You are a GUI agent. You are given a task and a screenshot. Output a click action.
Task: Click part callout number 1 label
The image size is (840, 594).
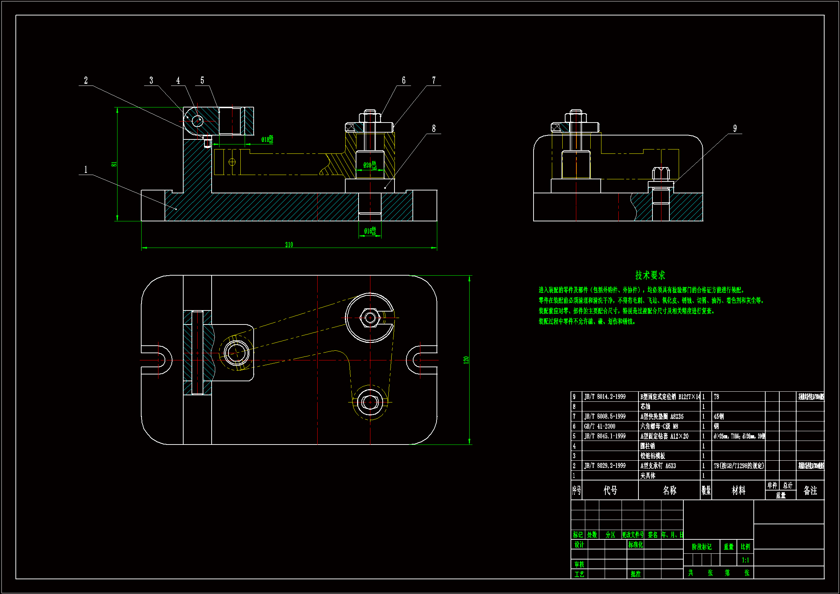[86, 170]
